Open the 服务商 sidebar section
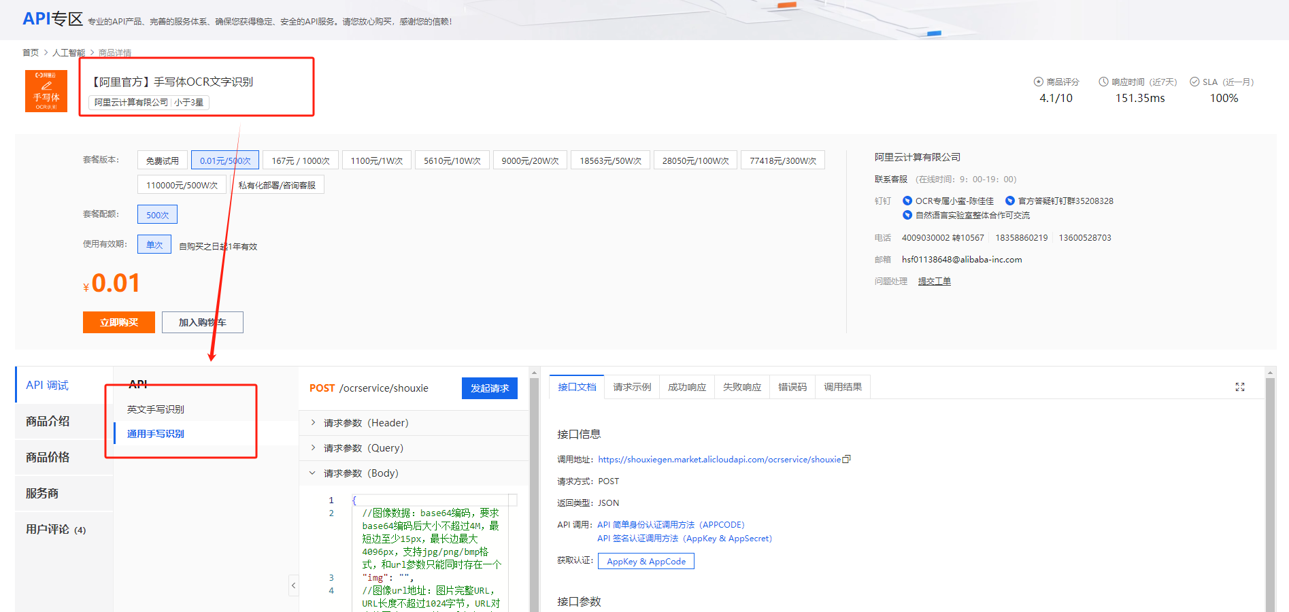This screenshot has width=1289, height=612. pyautogui.click(x=64, y=493)
